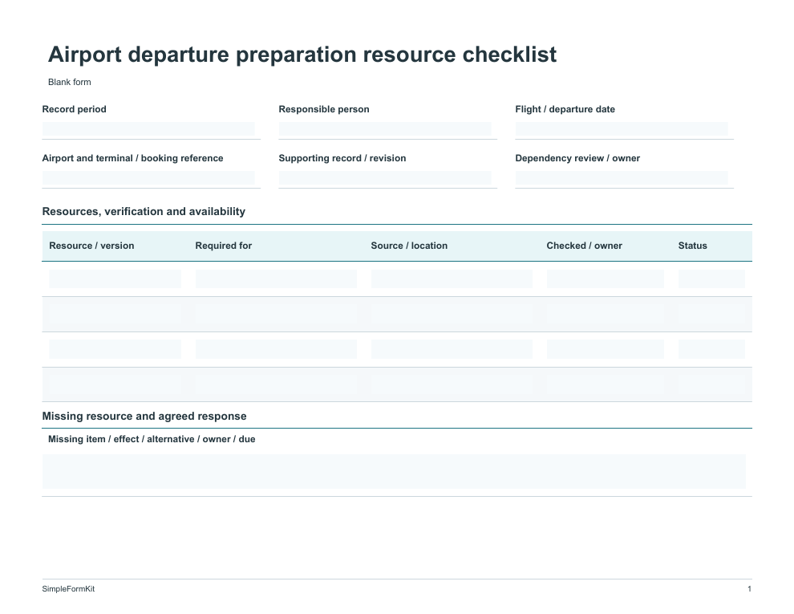Click third row Required for cell

pos(276,349)
